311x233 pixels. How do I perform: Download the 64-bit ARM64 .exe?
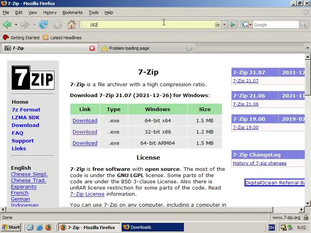85,143
